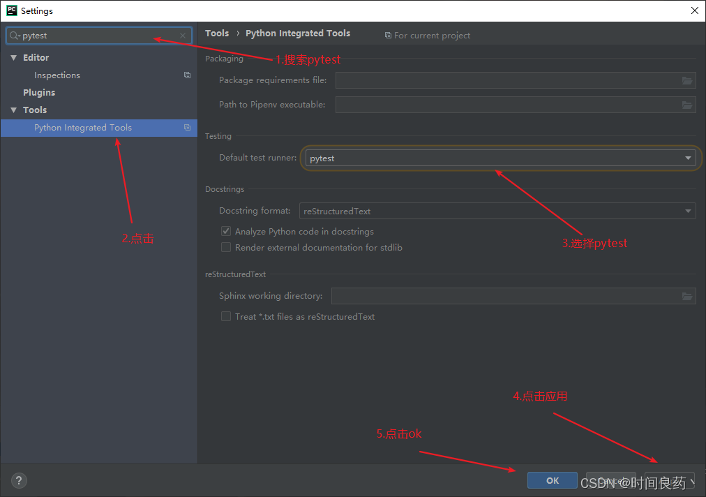Click the reStructuredText section header
Image resolution: width=706 pixels, height=497 pixels.
[x=235, y=274]
